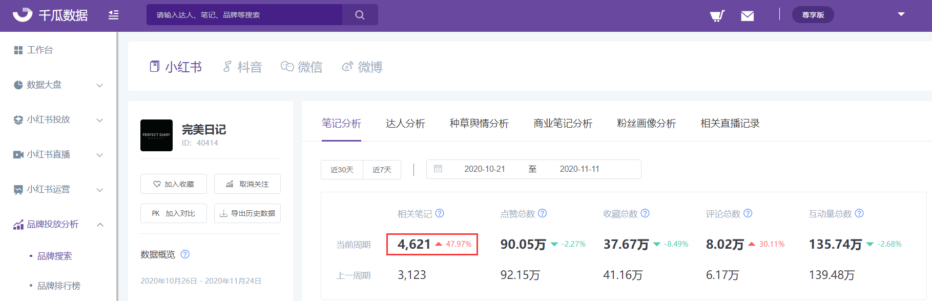Open 品牌排行榜 submenu item
Image resolution: width=932 pixels, height=301 pixels.
pos(58,286)
